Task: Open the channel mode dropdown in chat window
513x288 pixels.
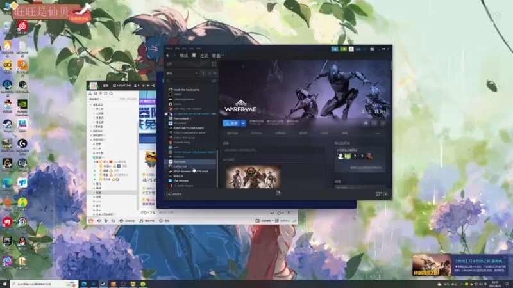Action: [96, 99]
